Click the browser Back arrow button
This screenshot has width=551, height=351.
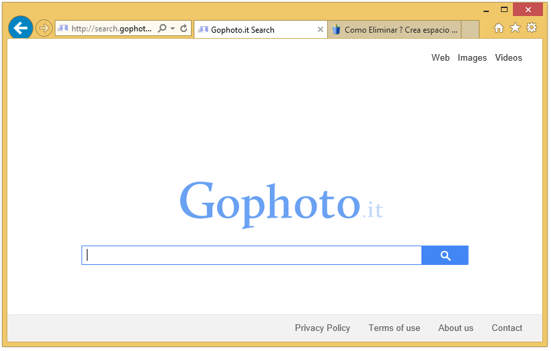pos(21,28)
